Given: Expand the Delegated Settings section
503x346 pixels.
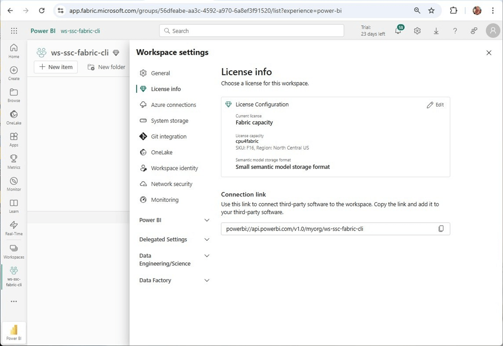Looking at the screenshot, I should point(207,240).
